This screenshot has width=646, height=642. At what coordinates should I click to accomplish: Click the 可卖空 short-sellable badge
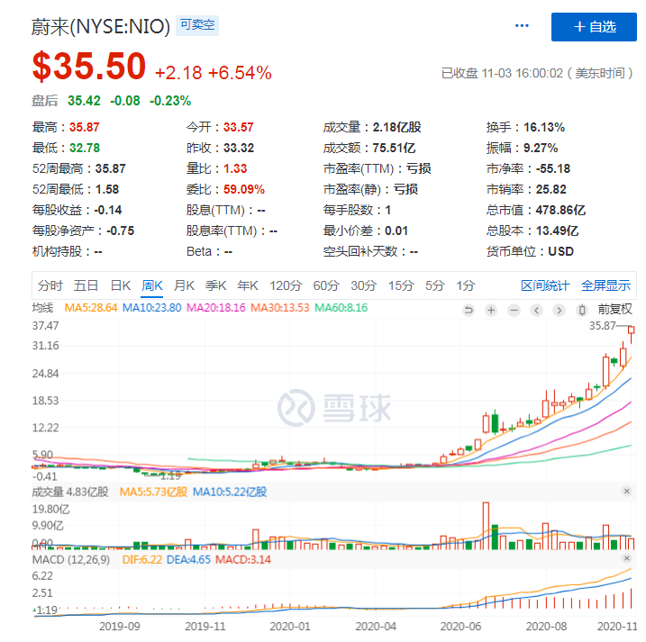197,25
